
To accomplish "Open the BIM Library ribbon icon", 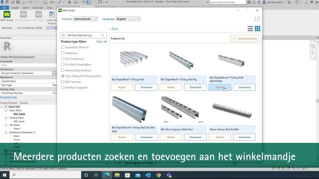I will tap(7, 14).
